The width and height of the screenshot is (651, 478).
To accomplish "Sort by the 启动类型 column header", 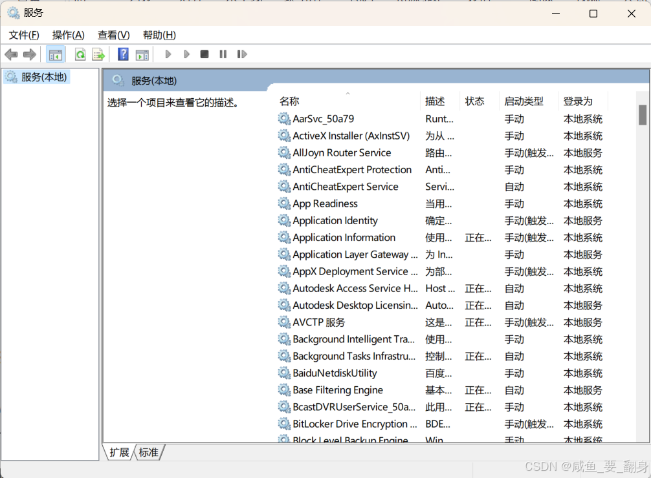I will (529, 101).
